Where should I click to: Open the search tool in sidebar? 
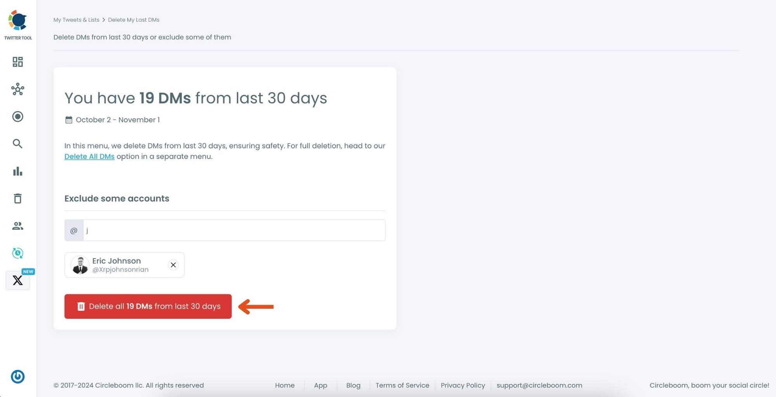pyautogui.click(x=17, y=144)
